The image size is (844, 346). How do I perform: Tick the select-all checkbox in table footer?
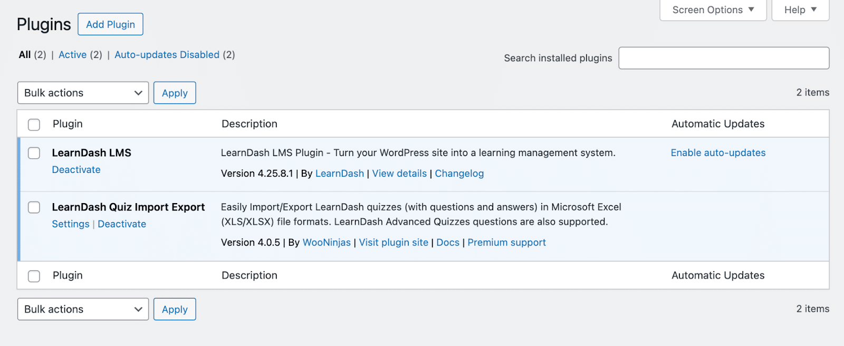click(x=34, y=276)
